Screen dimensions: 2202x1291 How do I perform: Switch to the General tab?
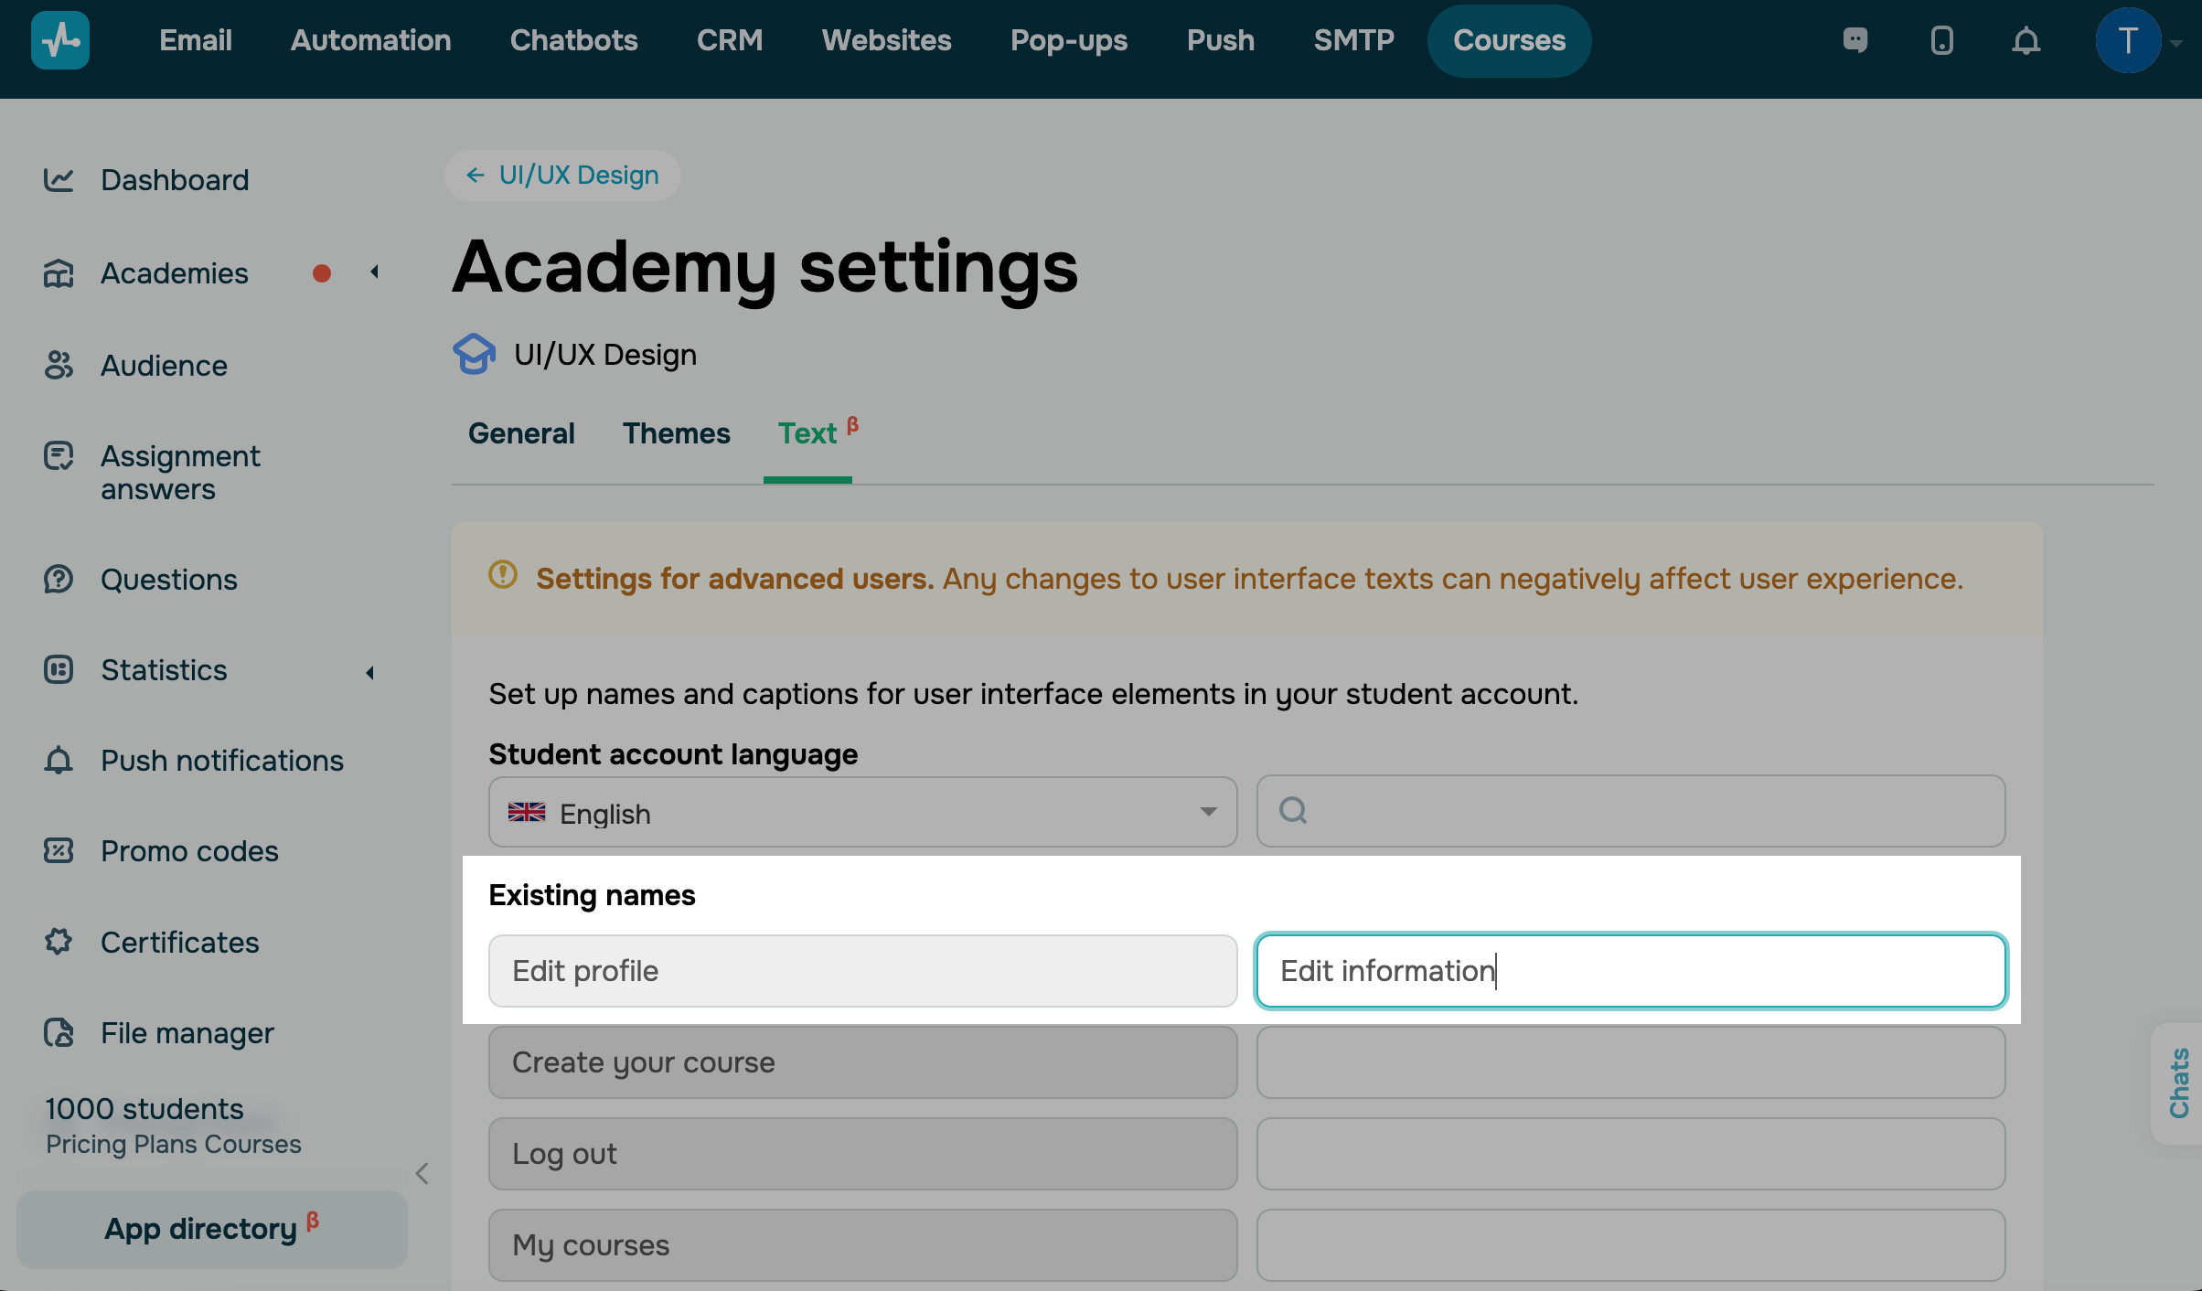pyautogui.click(x=521, y=433)
